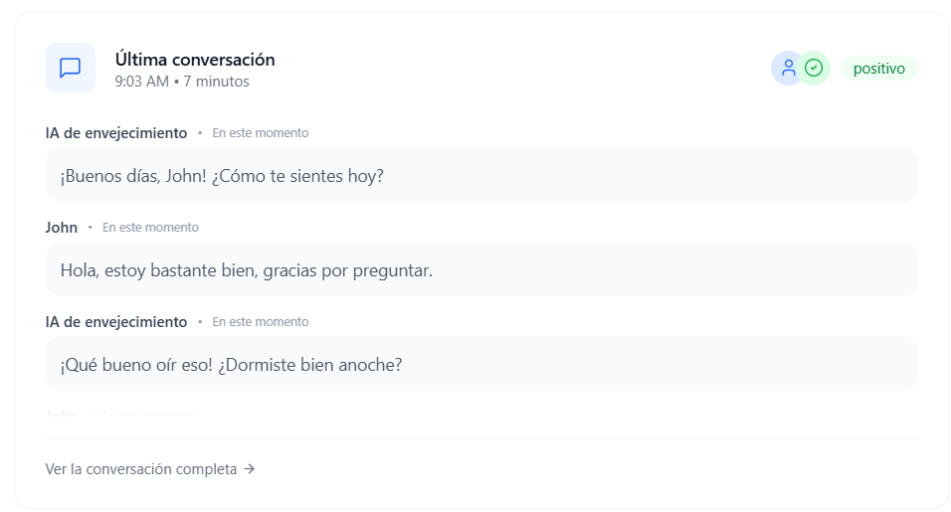Image resolution: width=951 pixels, height=512 pixels.
Task: Click the 9:03 AM conversation time
Action: 141,82
